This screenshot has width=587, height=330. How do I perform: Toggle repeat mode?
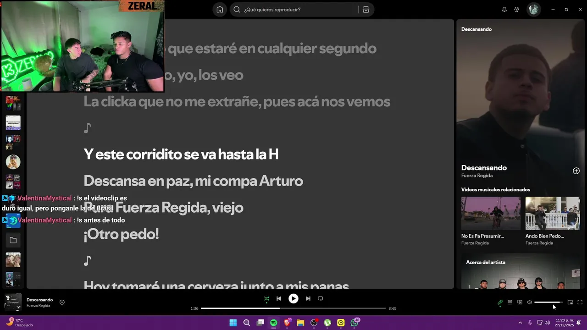321,299
